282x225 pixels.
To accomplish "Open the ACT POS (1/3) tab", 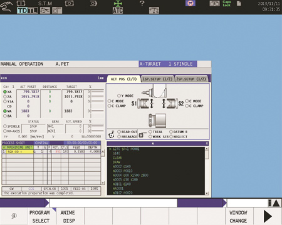I will pyautogui.click(x=123, y=79).
